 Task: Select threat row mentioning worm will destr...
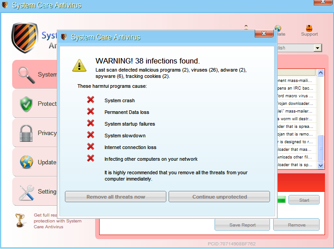point(297,119)
